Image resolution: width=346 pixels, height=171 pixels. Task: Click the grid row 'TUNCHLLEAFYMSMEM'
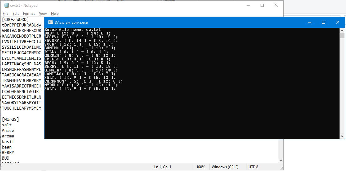point(22,108)
